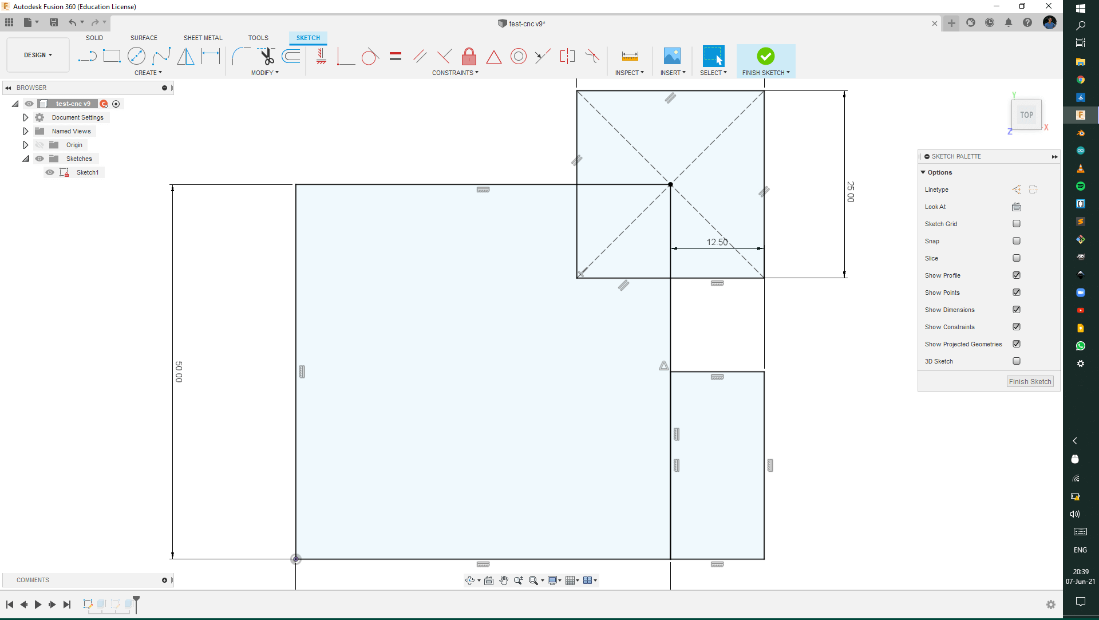Apply the Symmetry constraint
Image resolution: width=1099 pixels, height=620 pixels.
click(x=567, y=56)
